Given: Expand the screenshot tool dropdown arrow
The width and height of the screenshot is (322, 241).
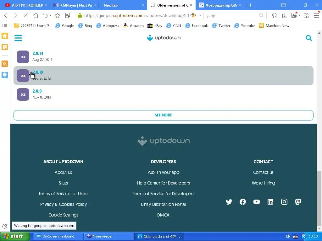Looking at the screenshot, I should pyautogui.click(x=299, y=15).
